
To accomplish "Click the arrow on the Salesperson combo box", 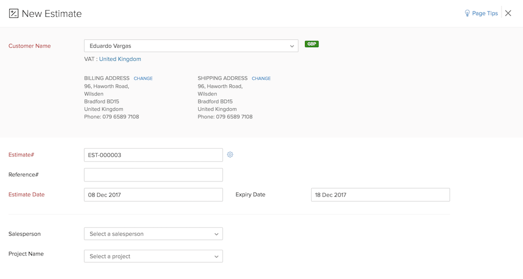I will pos(217,235).
